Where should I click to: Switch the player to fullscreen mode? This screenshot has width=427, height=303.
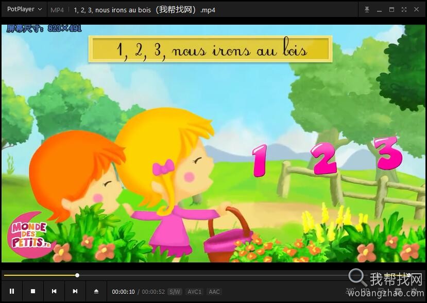404,10
